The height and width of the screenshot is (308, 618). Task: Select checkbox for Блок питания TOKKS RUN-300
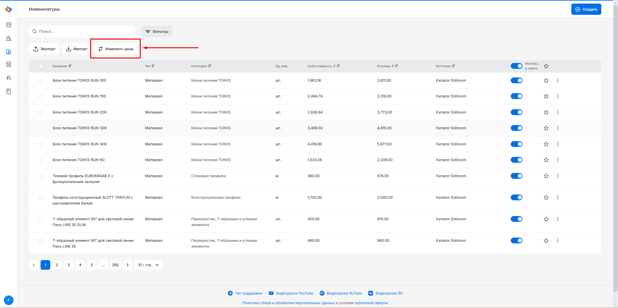click(41, 129)
